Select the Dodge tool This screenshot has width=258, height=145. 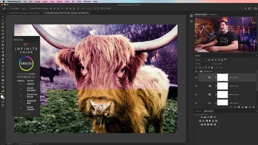pyautogui.click(x=3, y=62)
